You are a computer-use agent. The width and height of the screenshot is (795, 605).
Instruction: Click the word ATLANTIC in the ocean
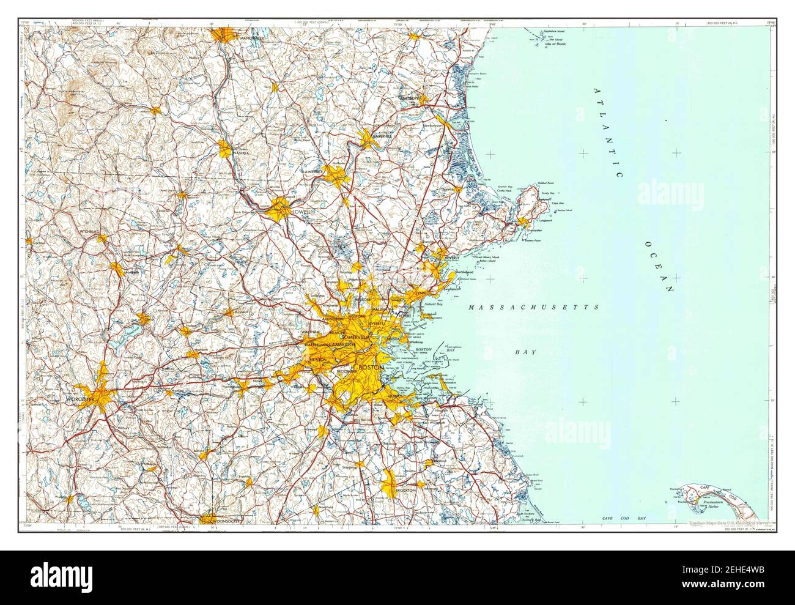click(610, 133)
